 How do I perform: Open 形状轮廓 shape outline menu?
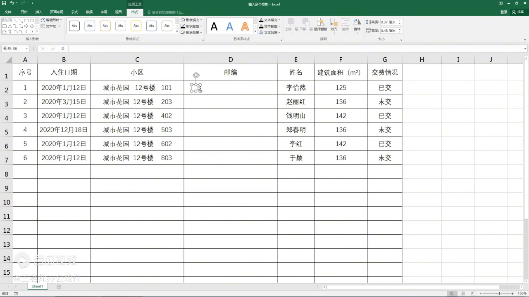coord(191,26)
